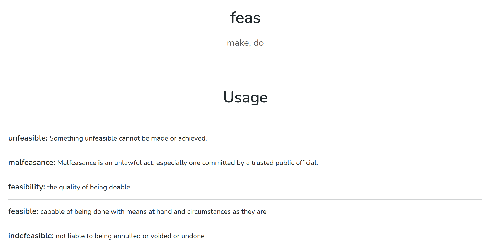Click the phrase "trusted public official"
Viewport: 483px width, 248px height.
[284, 163]
